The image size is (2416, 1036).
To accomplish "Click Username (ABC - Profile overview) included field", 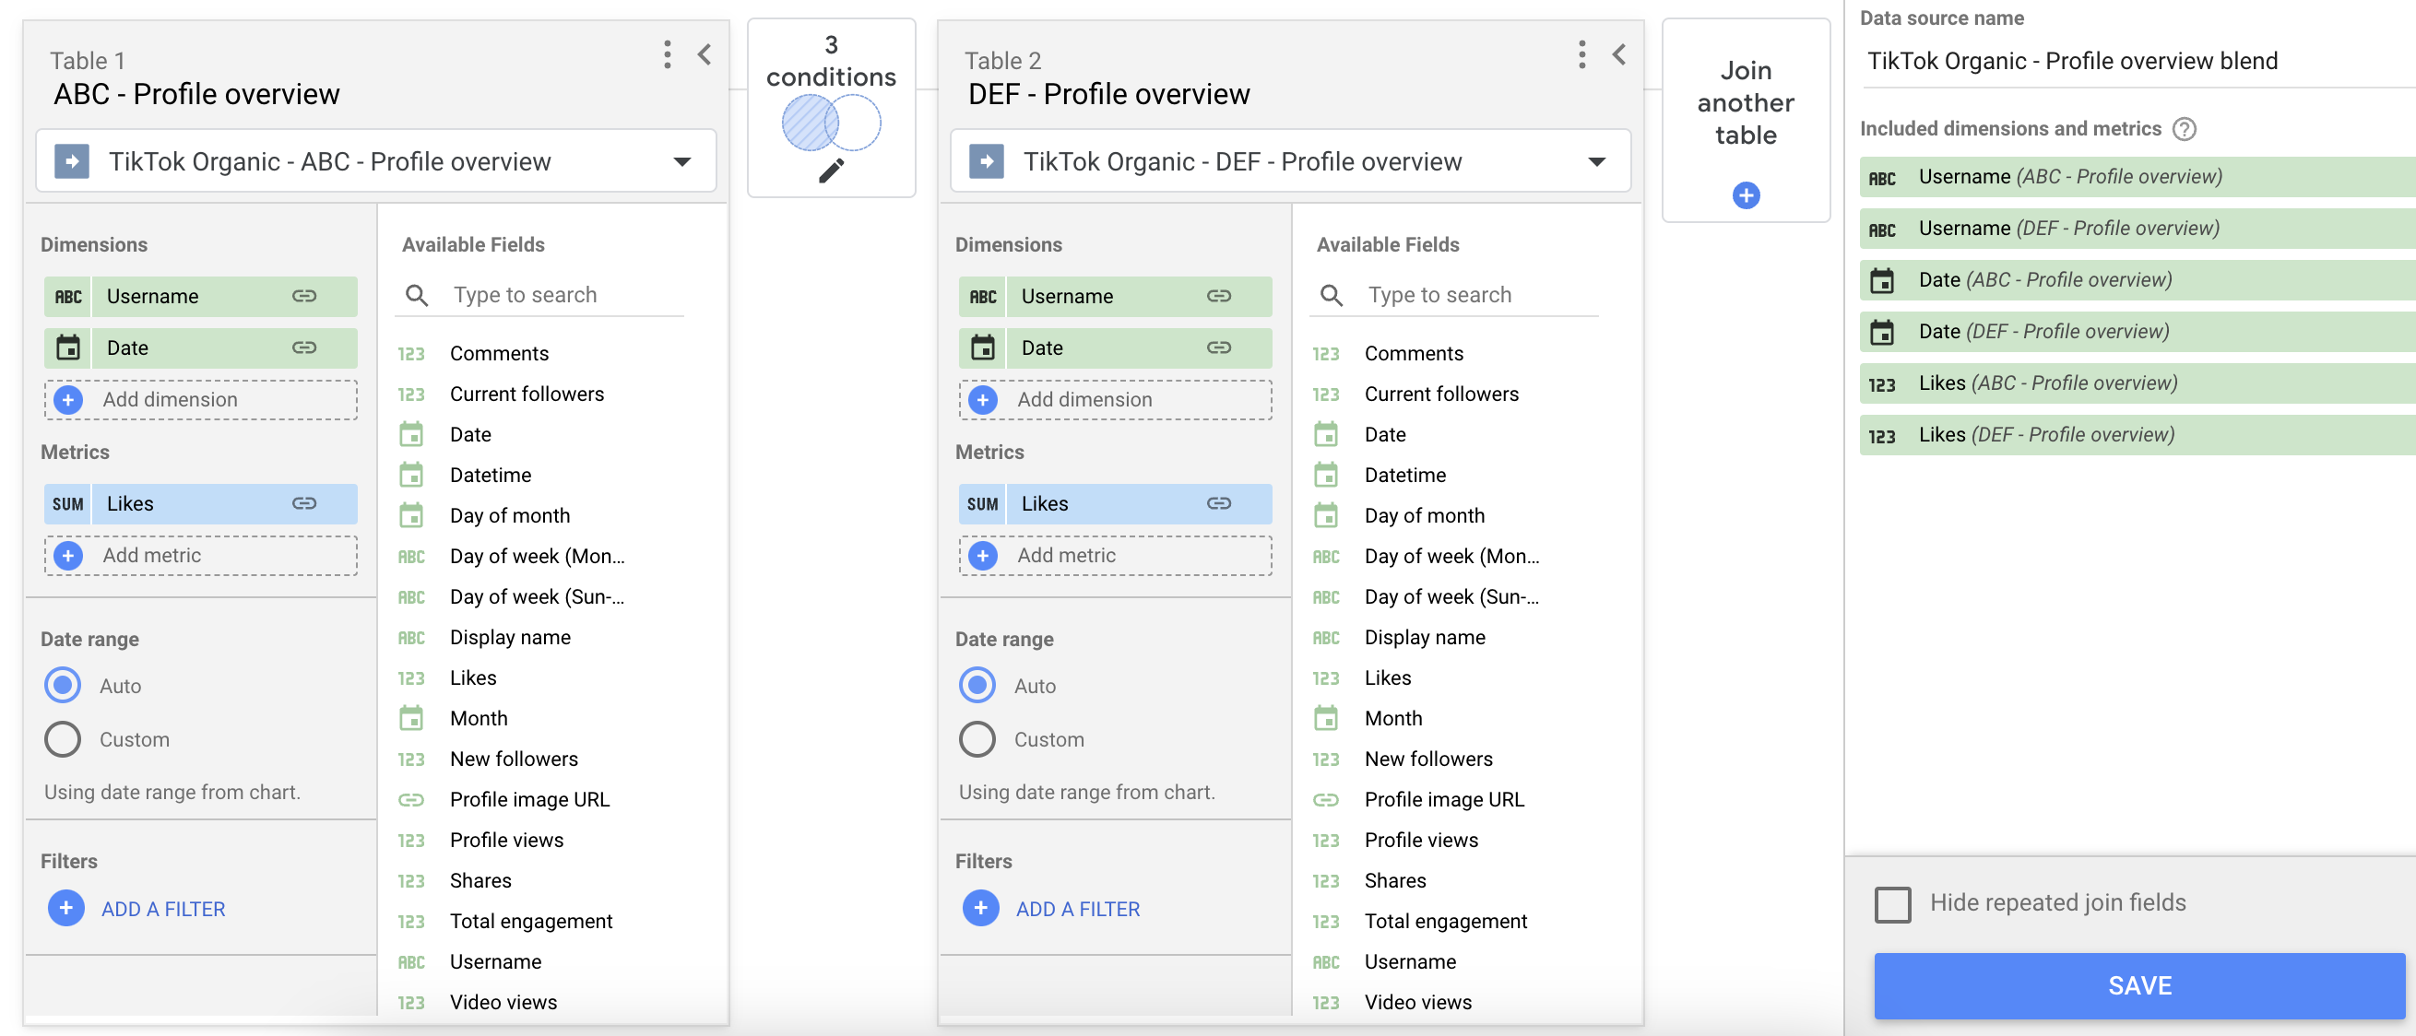I will tap(2138, 177).
